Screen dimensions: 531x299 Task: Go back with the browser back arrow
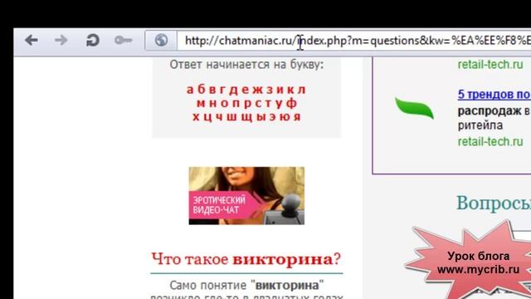(x=32, y=41)
